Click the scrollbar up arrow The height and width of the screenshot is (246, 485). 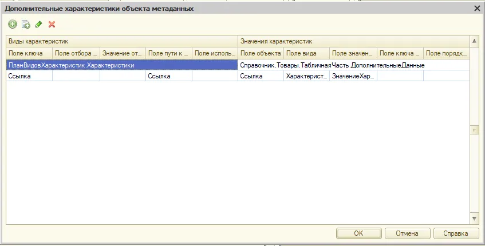click(x=474, y=42)
